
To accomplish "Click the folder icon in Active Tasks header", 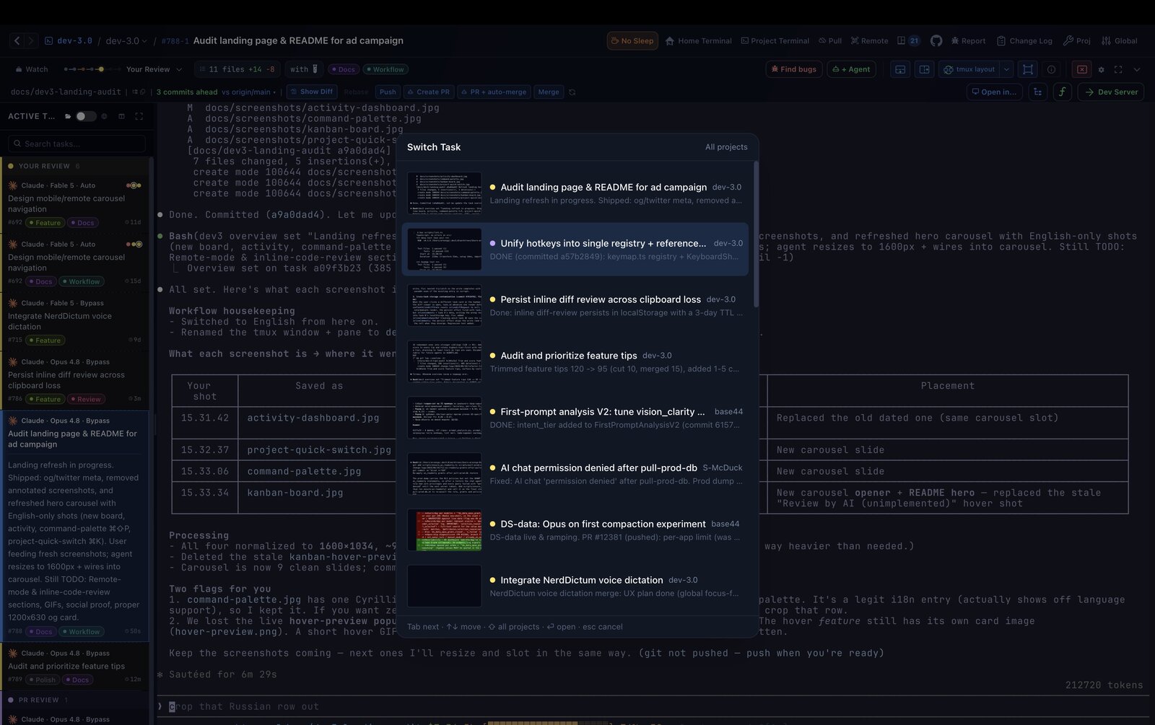I will click(68, 116).
